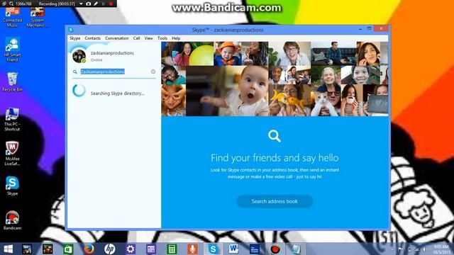This screenshot has width=454, height=255.
Task: Open the Recycle Bin desktop icon
Action: (x=12, y=82)
